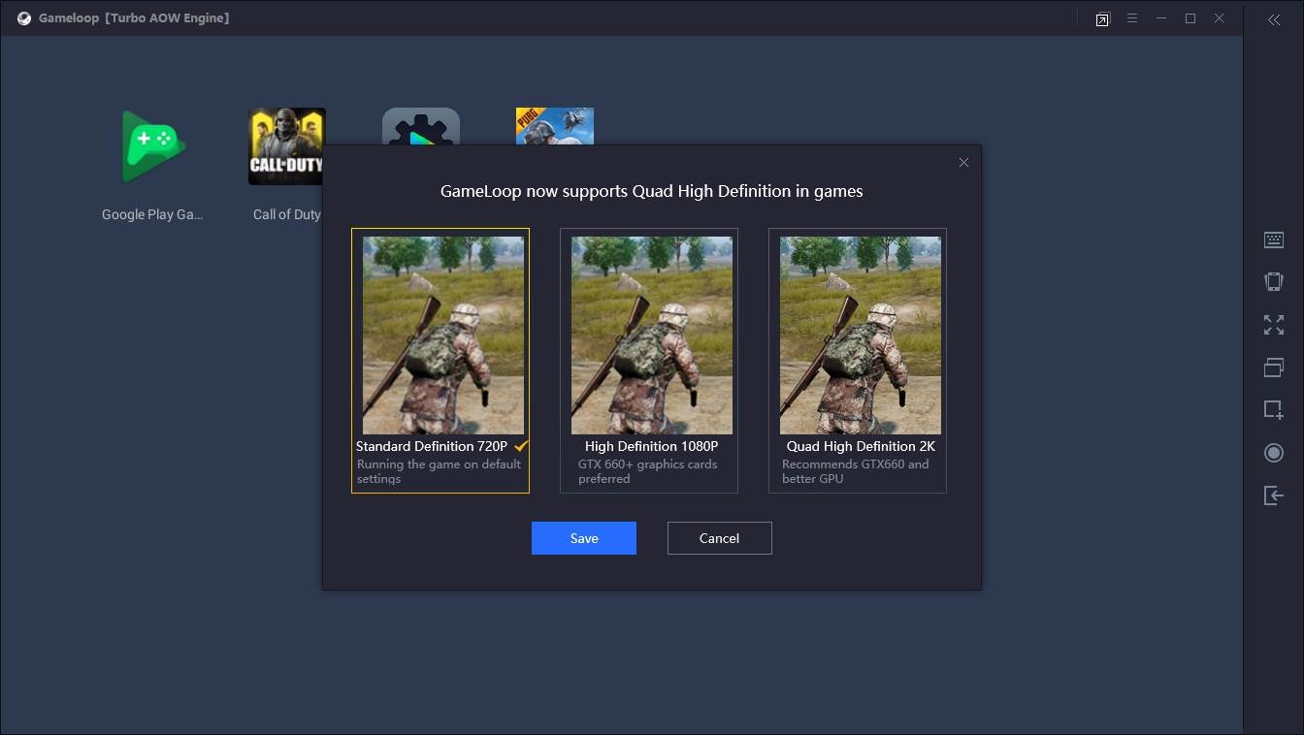Click the screenshot capture icon in sidebar
1304x735 pixels.
coord(1274,410)
